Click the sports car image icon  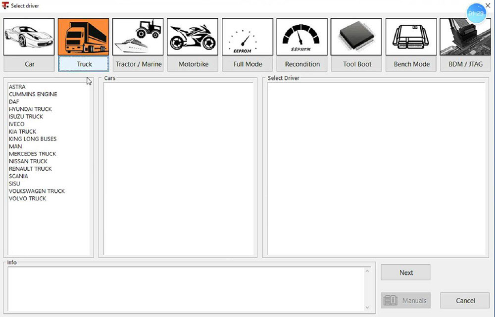pyautogui.click(x=30, y=37)
